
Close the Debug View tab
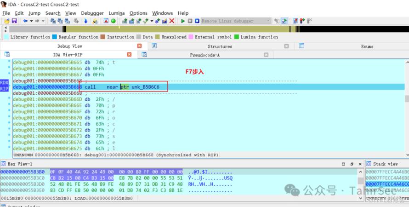coord(139,46)
